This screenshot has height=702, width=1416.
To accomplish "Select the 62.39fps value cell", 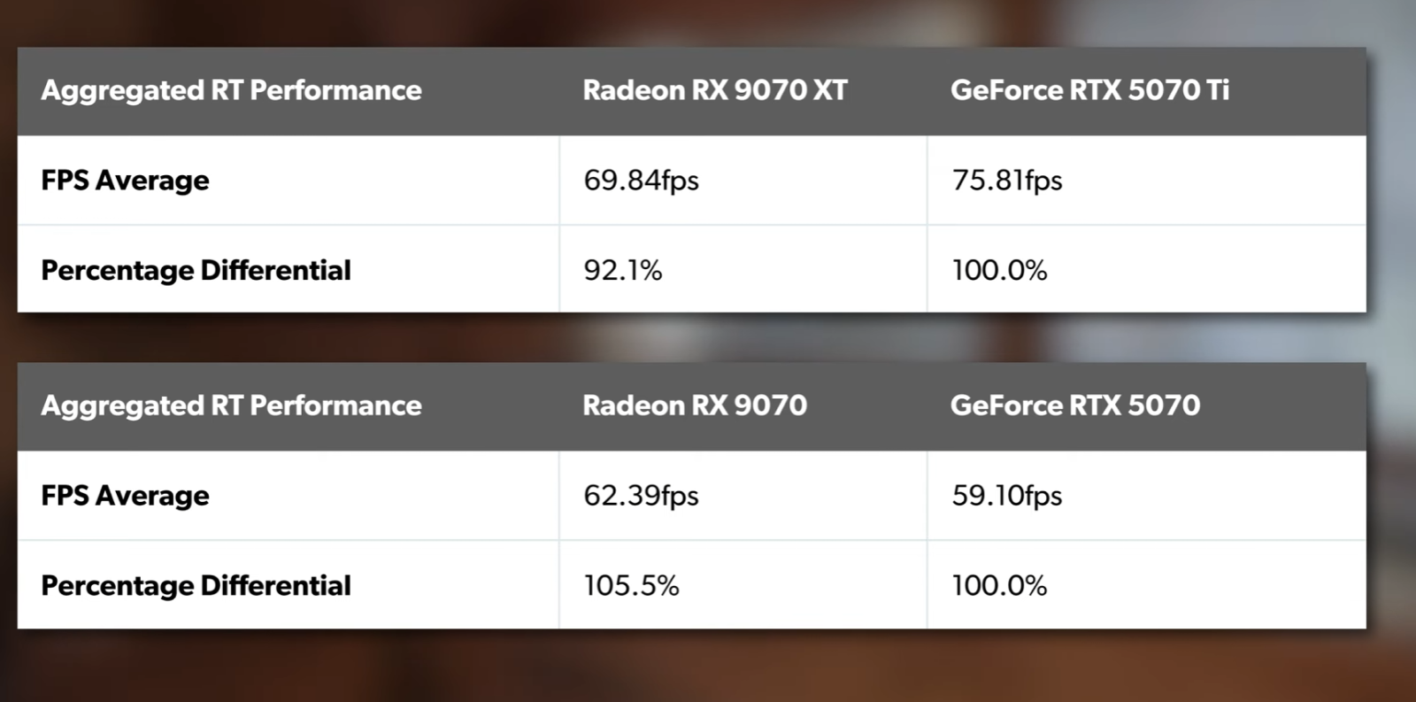I will 743,495.
